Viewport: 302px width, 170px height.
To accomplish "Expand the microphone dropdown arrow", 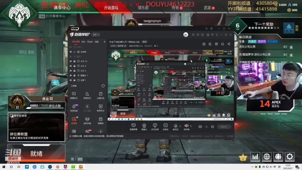I will pyautogui.click(x=180, y=126).
